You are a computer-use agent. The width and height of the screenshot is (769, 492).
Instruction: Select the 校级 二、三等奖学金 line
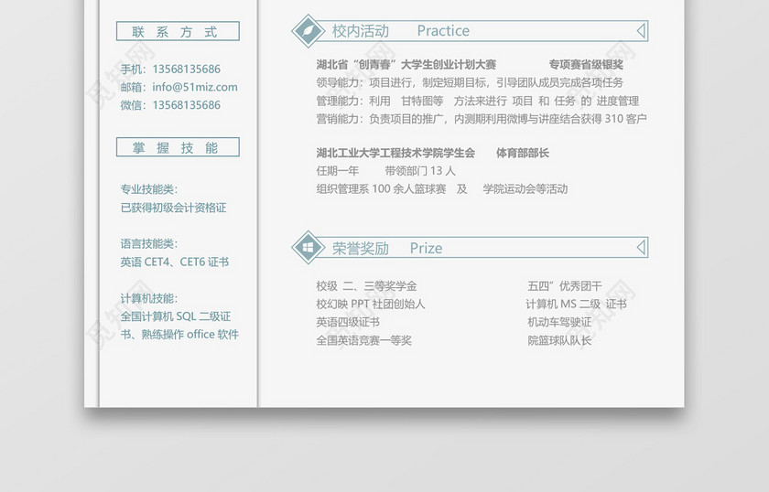coord(366,285)
